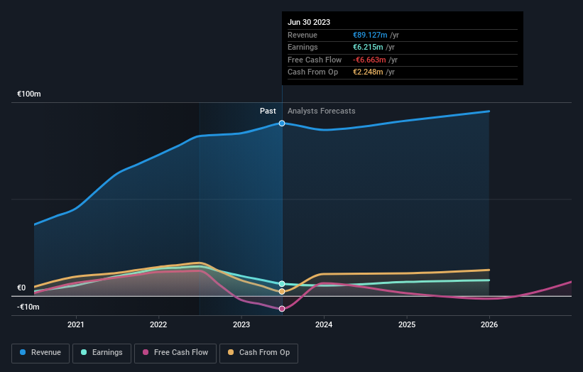Toggle the Free Cash Flow legend button

(175, 353)
